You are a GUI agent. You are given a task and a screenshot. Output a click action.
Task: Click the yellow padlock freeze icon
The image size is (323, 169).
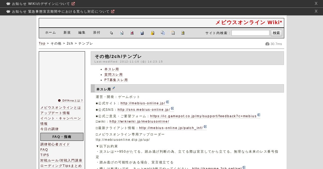tap(152, 33)
